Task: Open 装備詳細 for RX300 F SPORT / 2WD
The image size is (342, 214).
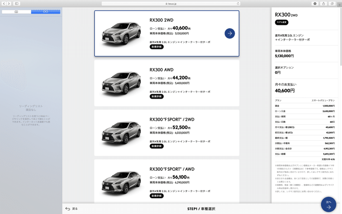Action: point(156,146)
